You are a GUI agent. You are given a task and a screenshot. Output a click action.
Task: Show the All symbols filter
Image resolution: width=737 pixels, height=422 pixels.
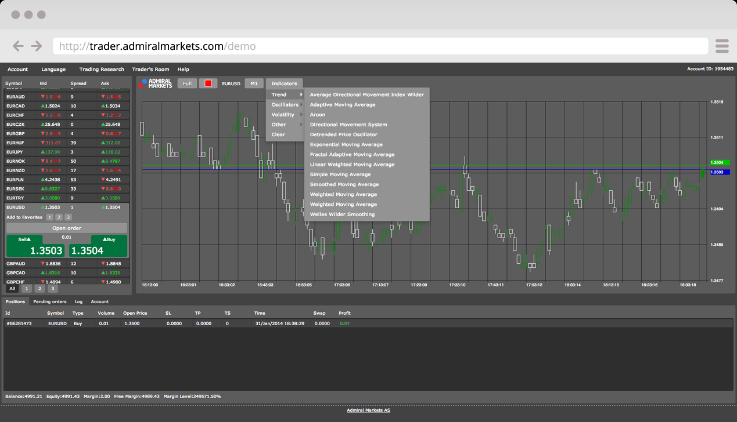coord(12,289)
